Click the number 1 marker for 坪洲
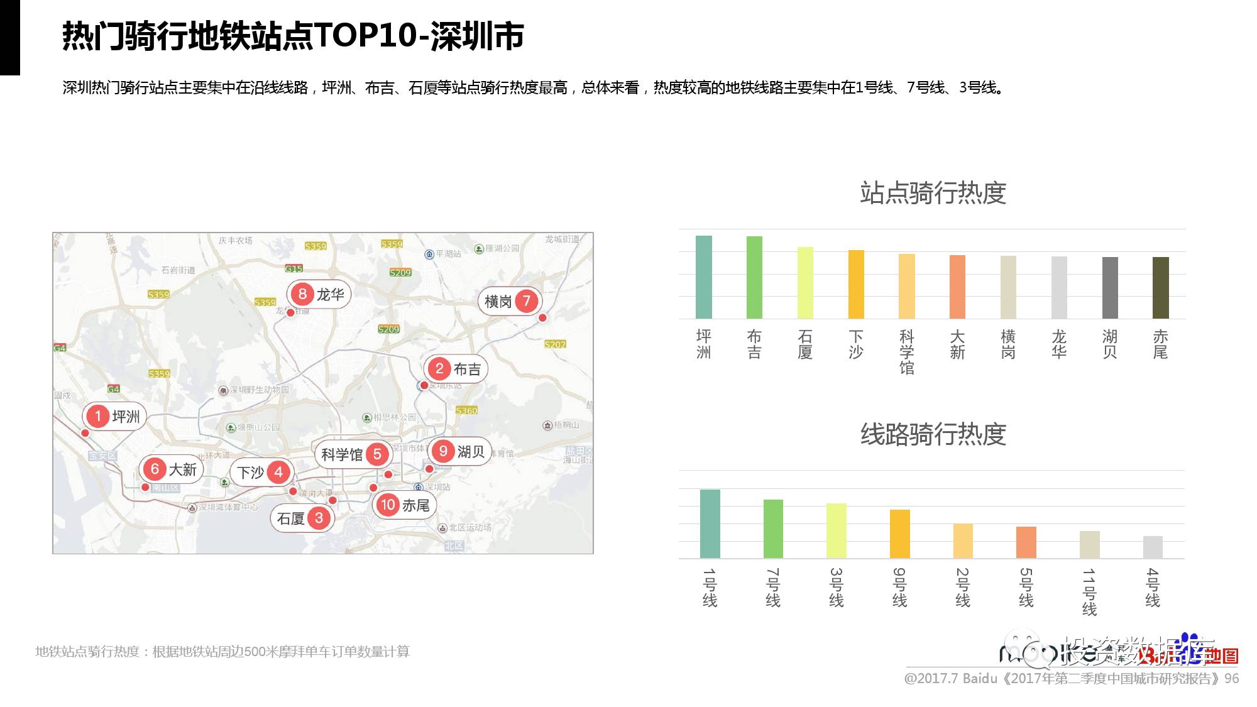 [x=97, y=416]
